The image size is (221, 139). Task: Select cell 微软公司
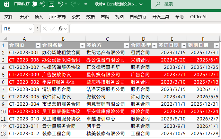pos(107,97)
